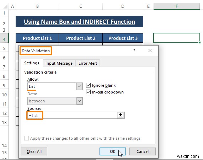Select the Product List 3 header cell
Viewport: 203px width, 160px height.
point(123,38)
